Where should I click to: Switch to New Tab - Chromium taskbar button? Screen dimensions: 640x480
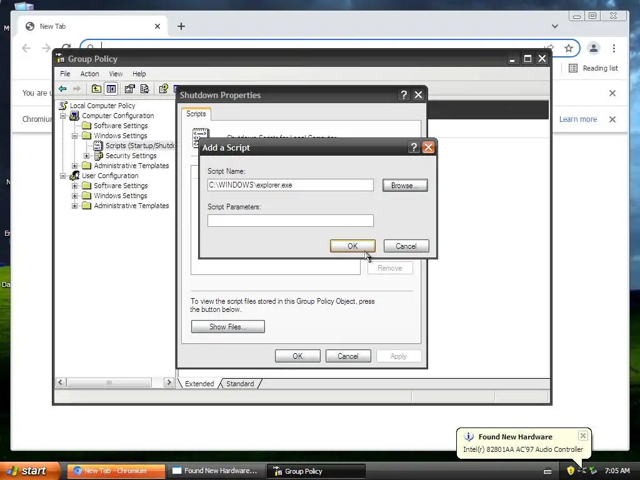(116, 471)
